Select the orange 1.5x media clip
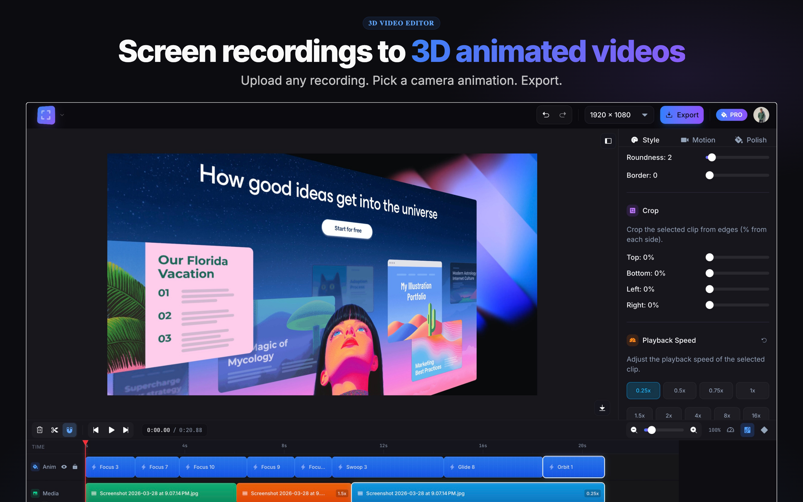This screenshot has width=803, height=502. coord(294,493)
